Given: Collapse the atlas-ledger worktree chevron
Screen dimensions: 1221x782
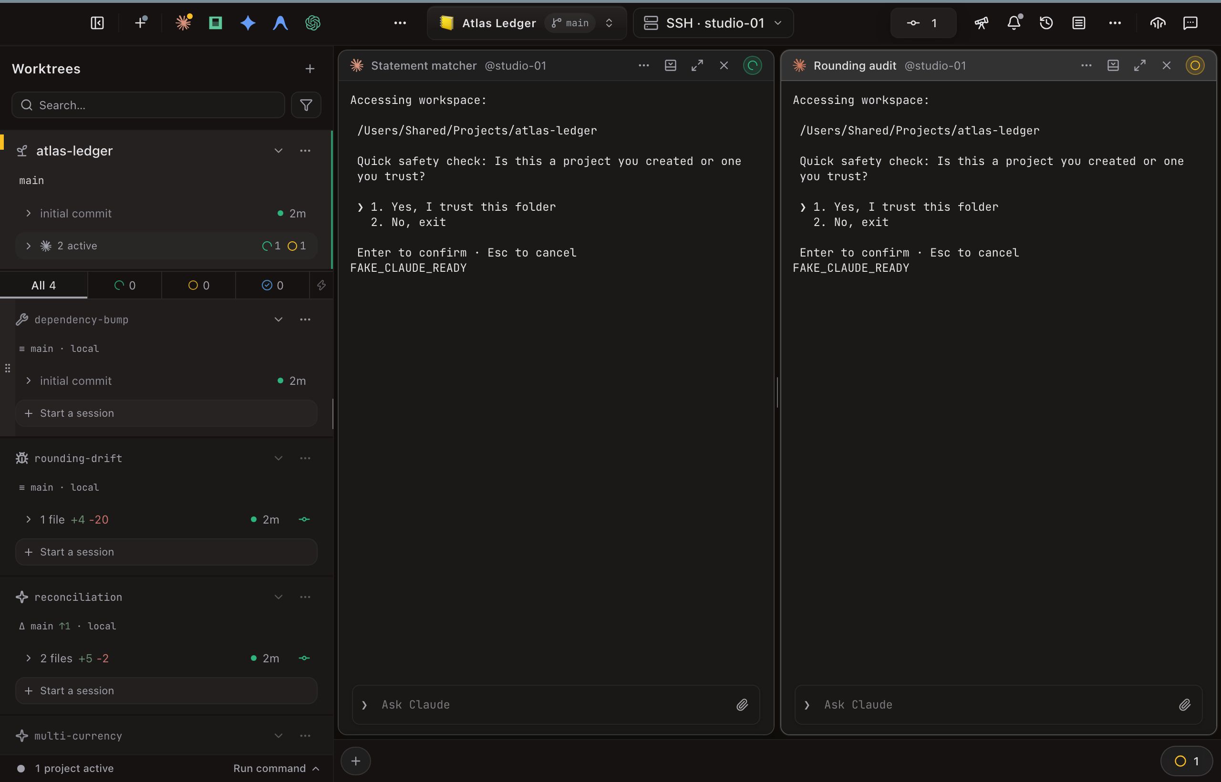Looking at the screenshot, I should (x=279, y=151).
